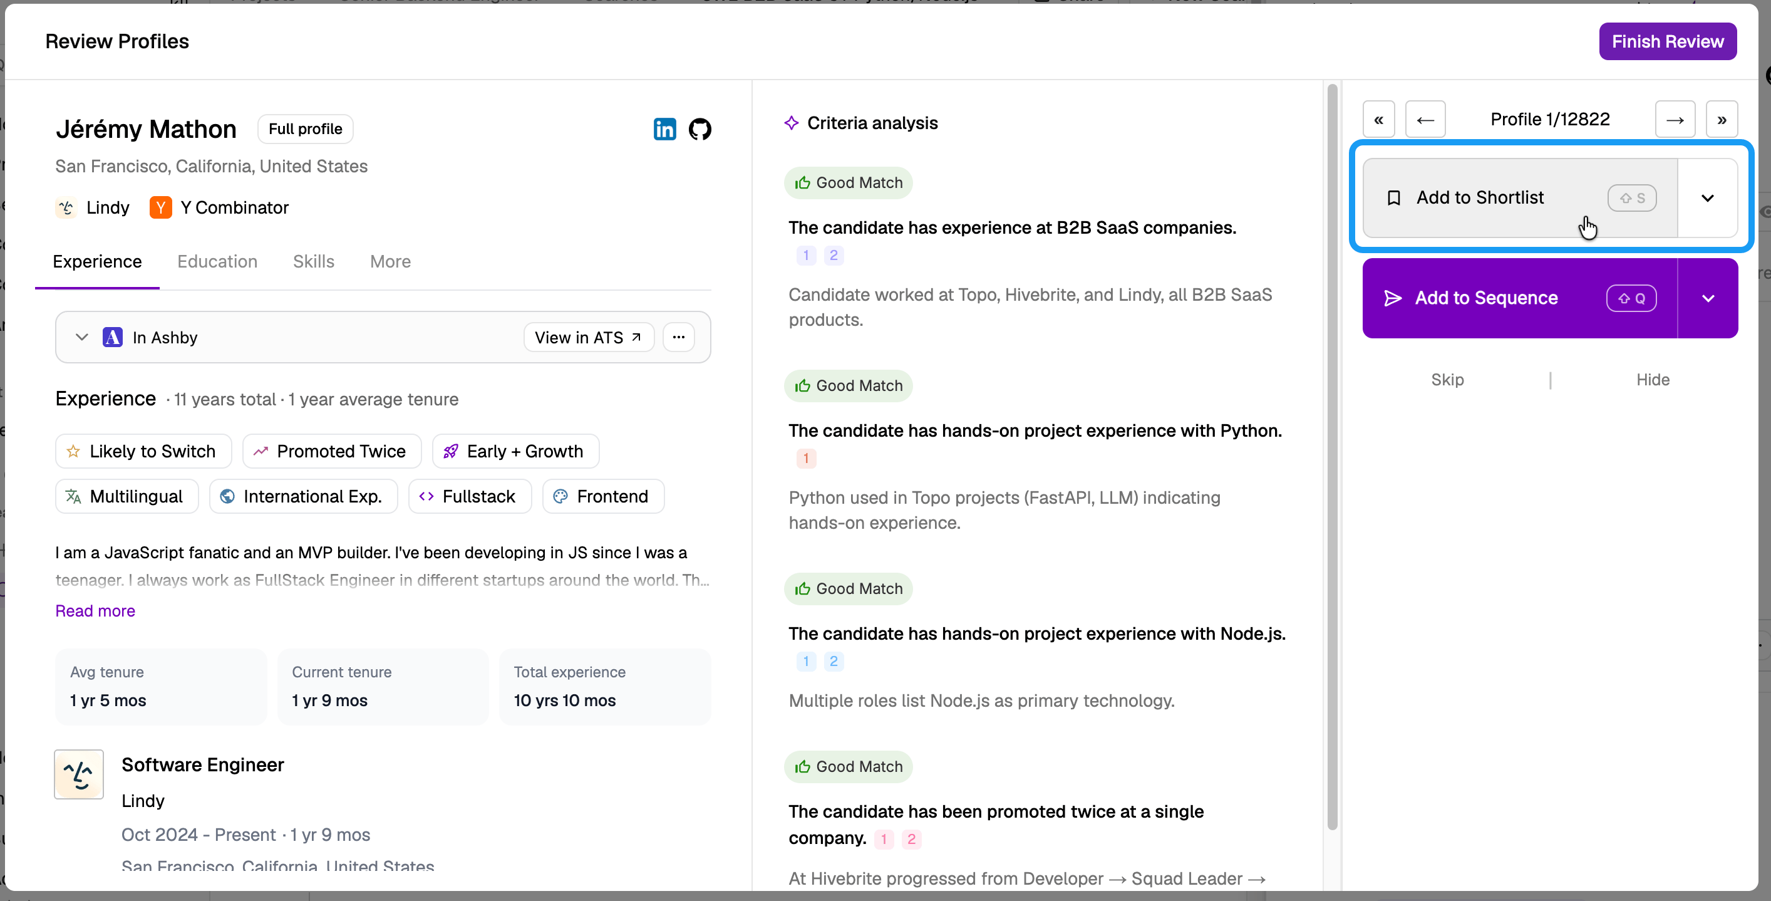Open the Full profile button
This screenshot has width=1771, height=901.
(305, 129)
